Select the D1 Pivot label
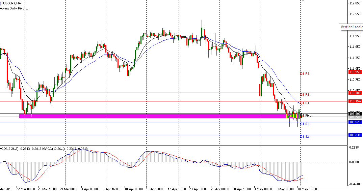Image resolution: width=363 pixels, height=193 pixels. pyautogui.click(x=307, y=116)
